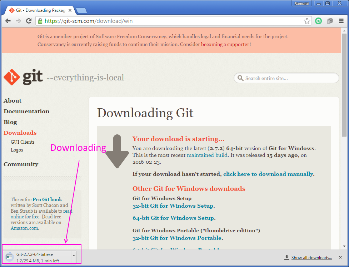Open the Pro Git book link

[x=47, y=199]
